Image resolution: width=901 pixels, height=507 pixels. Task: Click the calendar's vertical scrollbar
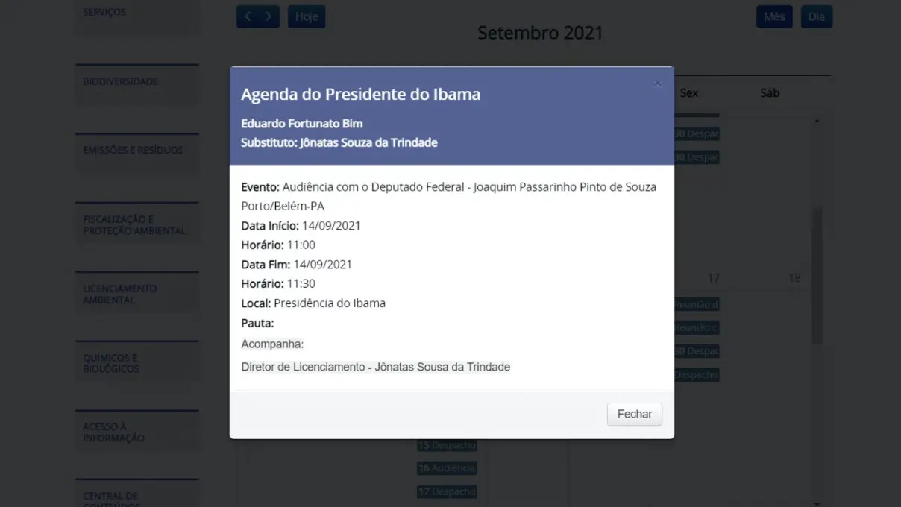[x=817, y=276]
